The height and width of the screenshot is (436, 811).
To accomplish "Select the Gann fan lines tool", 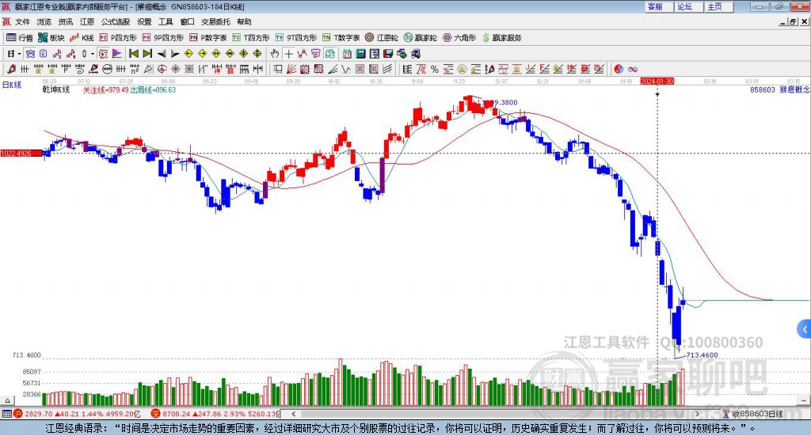I will (x=291, y=69).
